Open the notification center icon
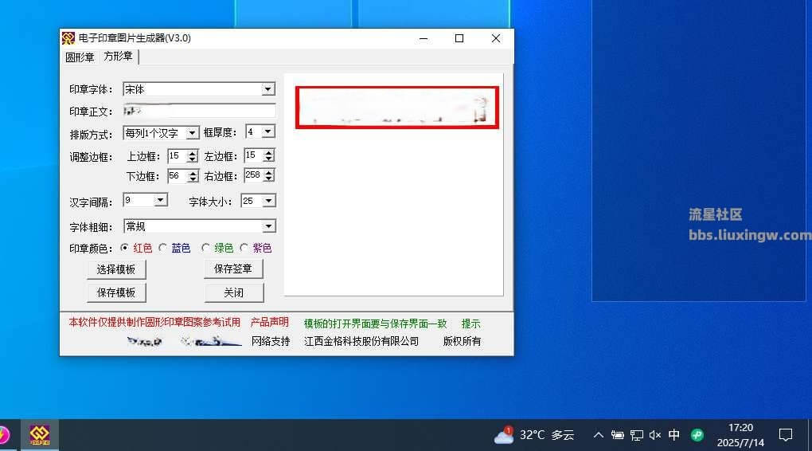This screenshot has height=451, width=812. click(786, 435)
